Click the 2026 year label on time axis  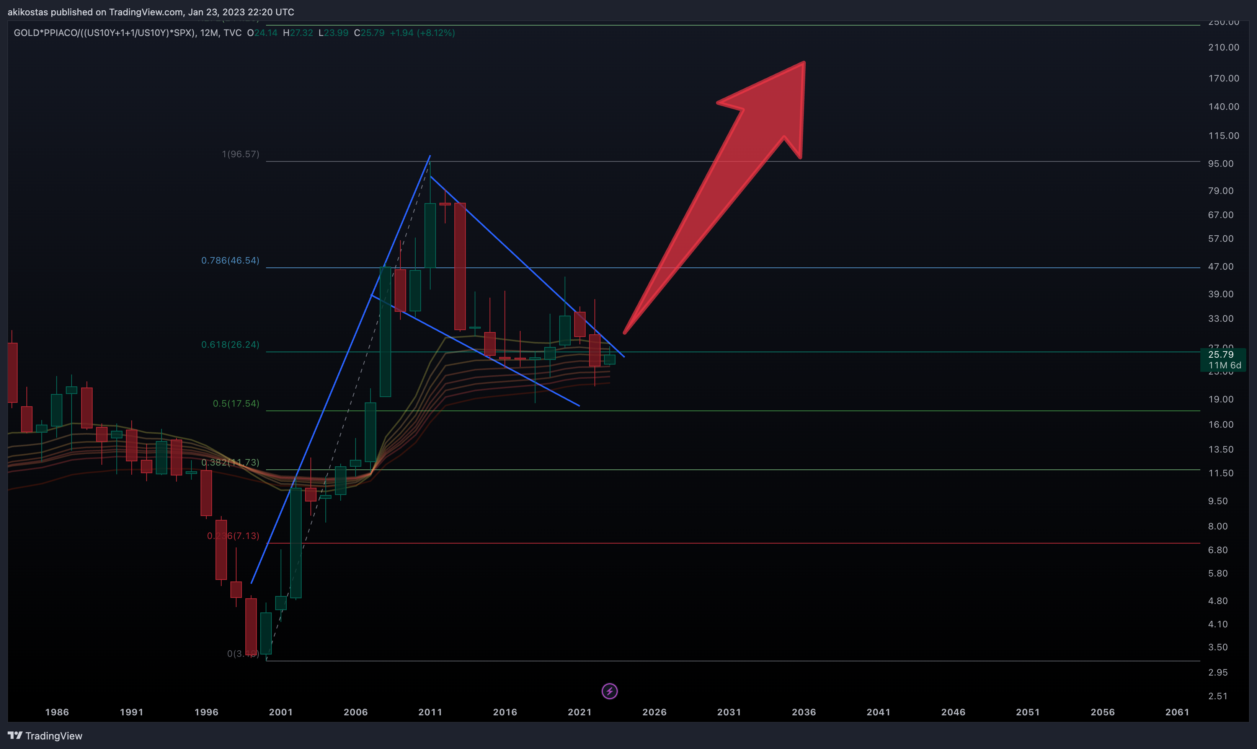coord(655,712)
